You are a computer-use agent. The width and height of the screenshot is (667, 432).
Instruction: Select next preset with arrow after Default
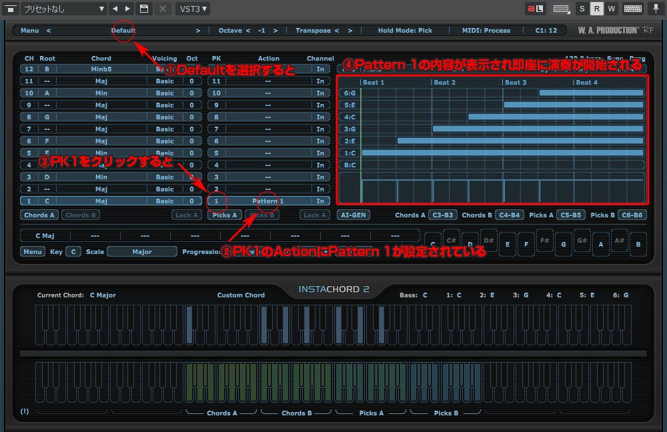tap(198, 31)
